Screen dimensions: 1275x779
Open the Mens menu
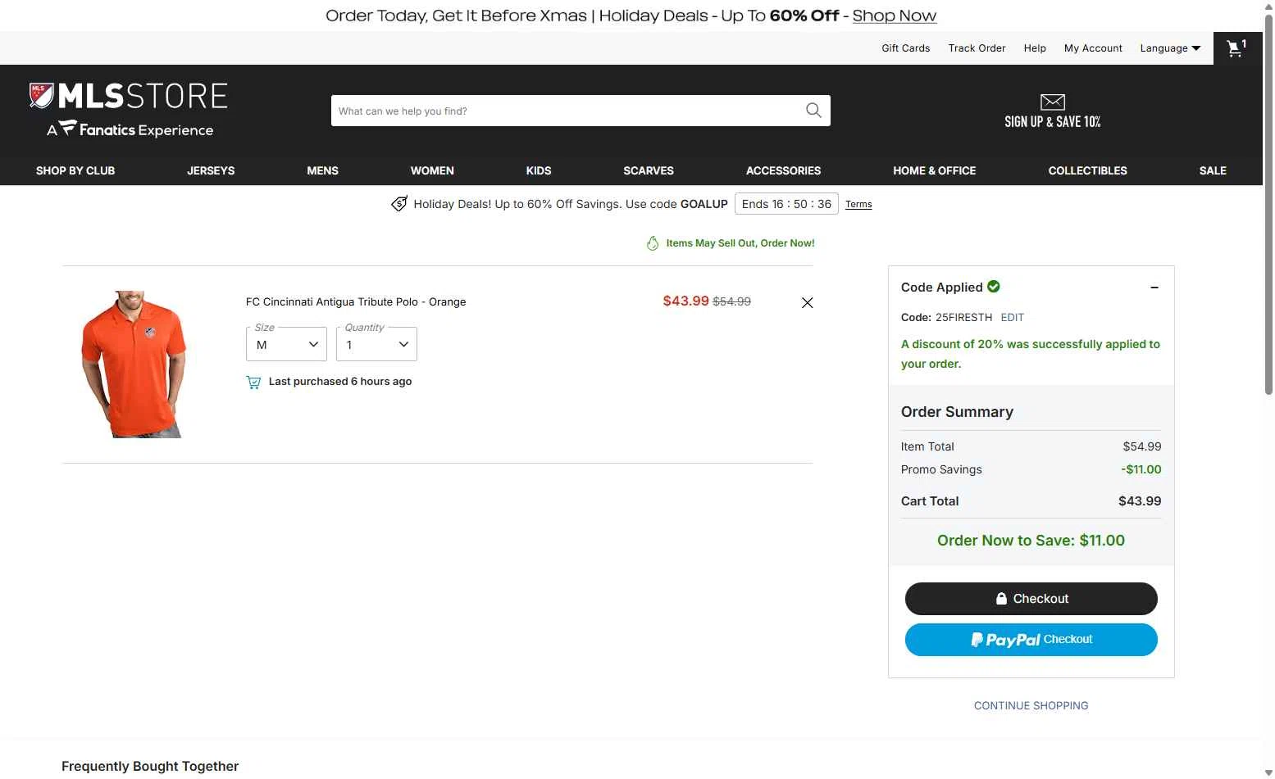click(x=322, y=170)
